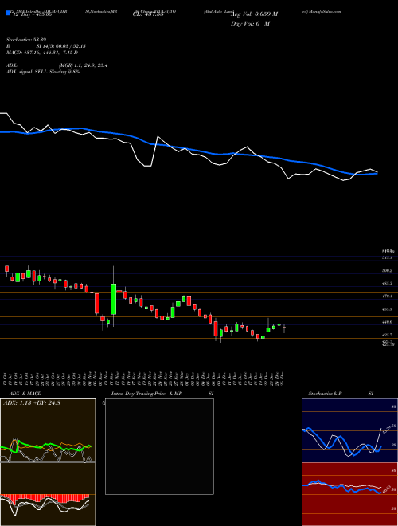Click the 'ADX signal: SELL' text

click(x=28, y=72)
